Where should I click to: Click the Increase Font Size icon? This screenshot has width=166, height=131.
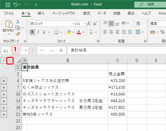click(89, 24)
